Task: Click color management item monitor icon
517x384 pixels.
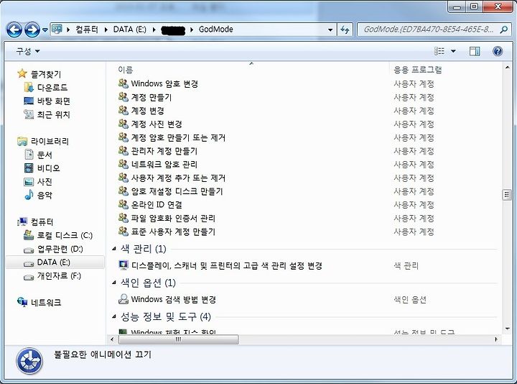Action: click(124, 265)
